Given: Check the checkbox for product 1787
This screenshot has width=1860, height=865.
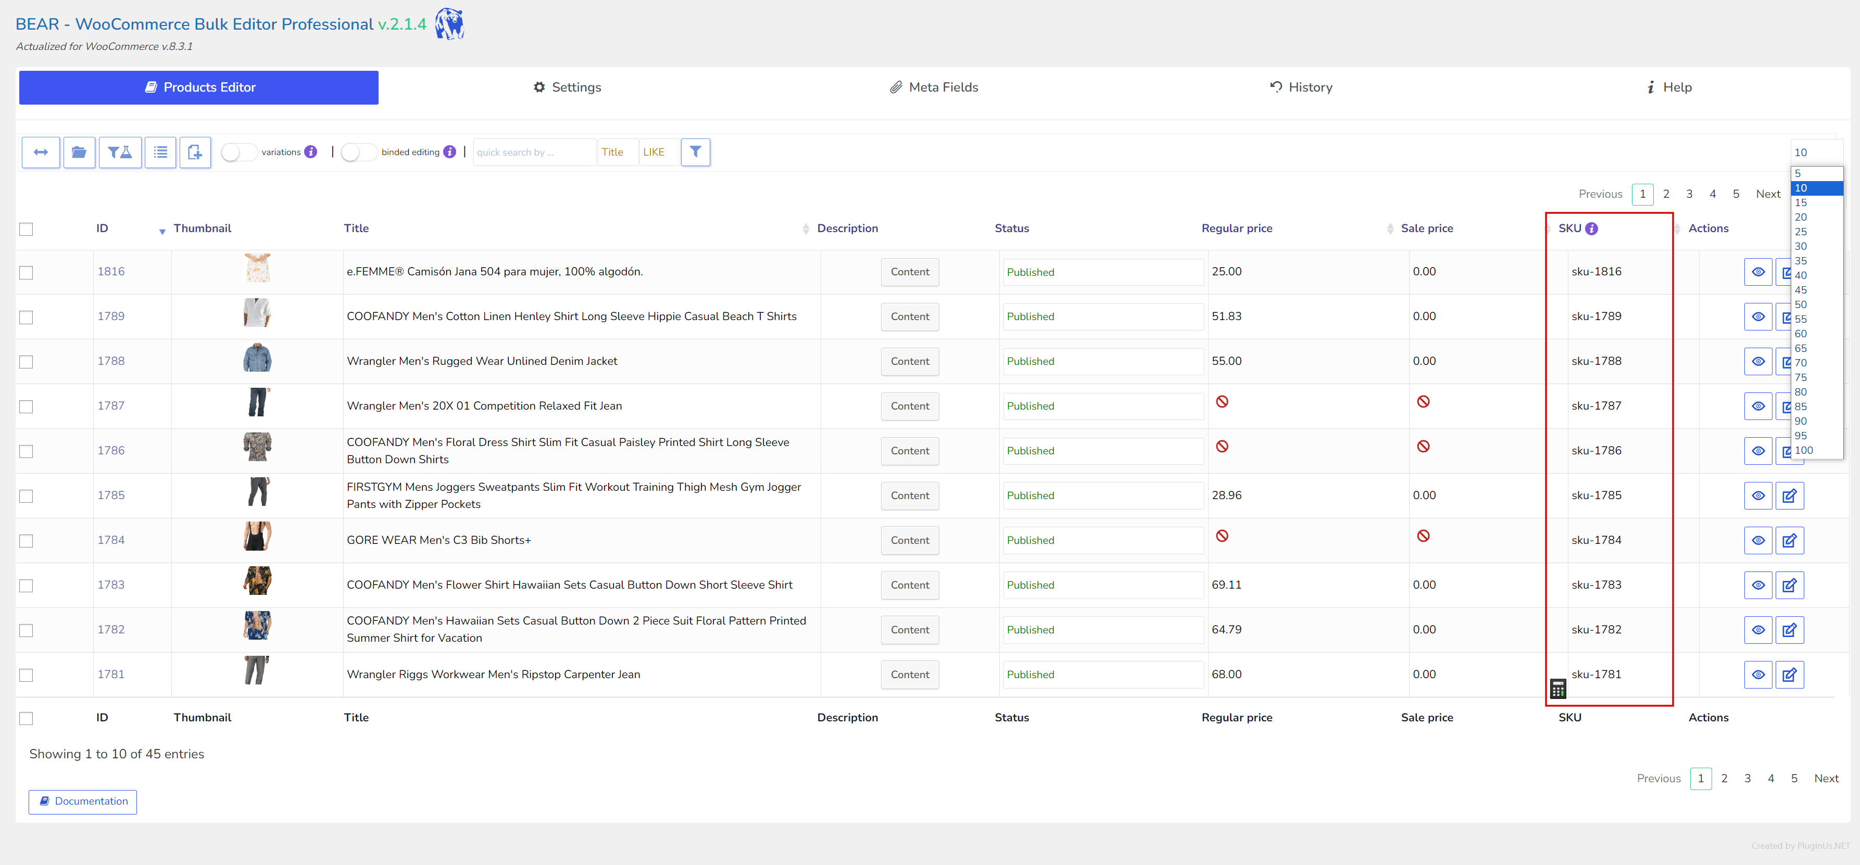Looking at the screenshot, I should coord(26,407).
